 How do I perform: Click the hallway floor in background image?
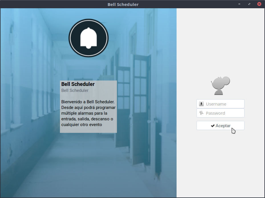tap(86, 171)
